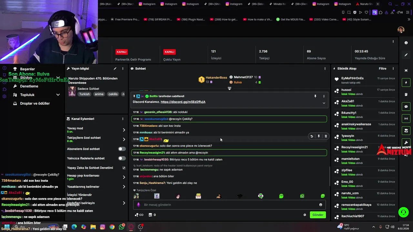Open pinned message three-dot menu
This screenshot has width=413, height=232.
pos(324,96)
